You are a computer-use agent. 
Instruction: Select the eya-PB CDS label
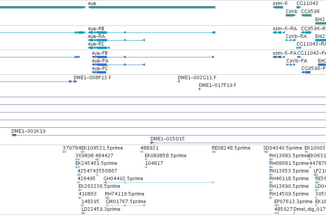100,53
